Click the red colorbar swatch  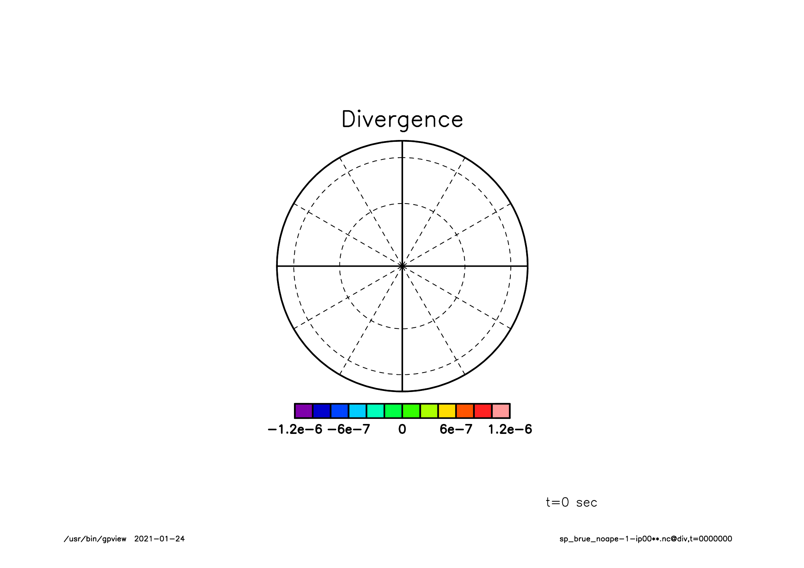pyautogui.click(x=483, y=411)
